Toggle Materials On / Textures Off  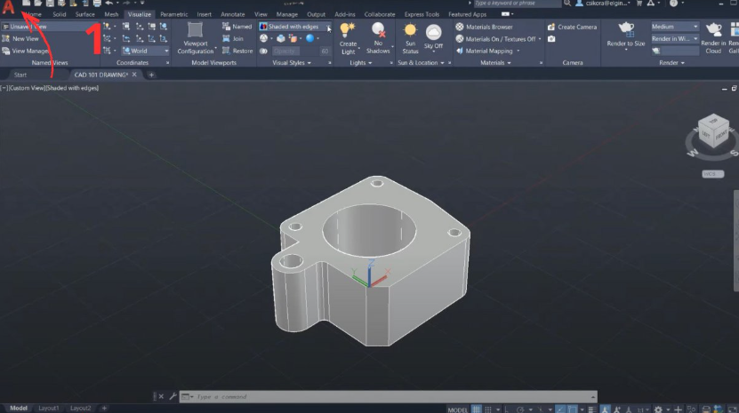(x=496, y=39)
